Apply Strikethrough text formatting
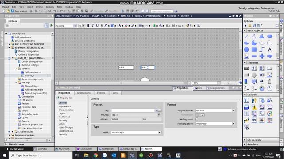284x159 pixels. [x=102, y=26]
